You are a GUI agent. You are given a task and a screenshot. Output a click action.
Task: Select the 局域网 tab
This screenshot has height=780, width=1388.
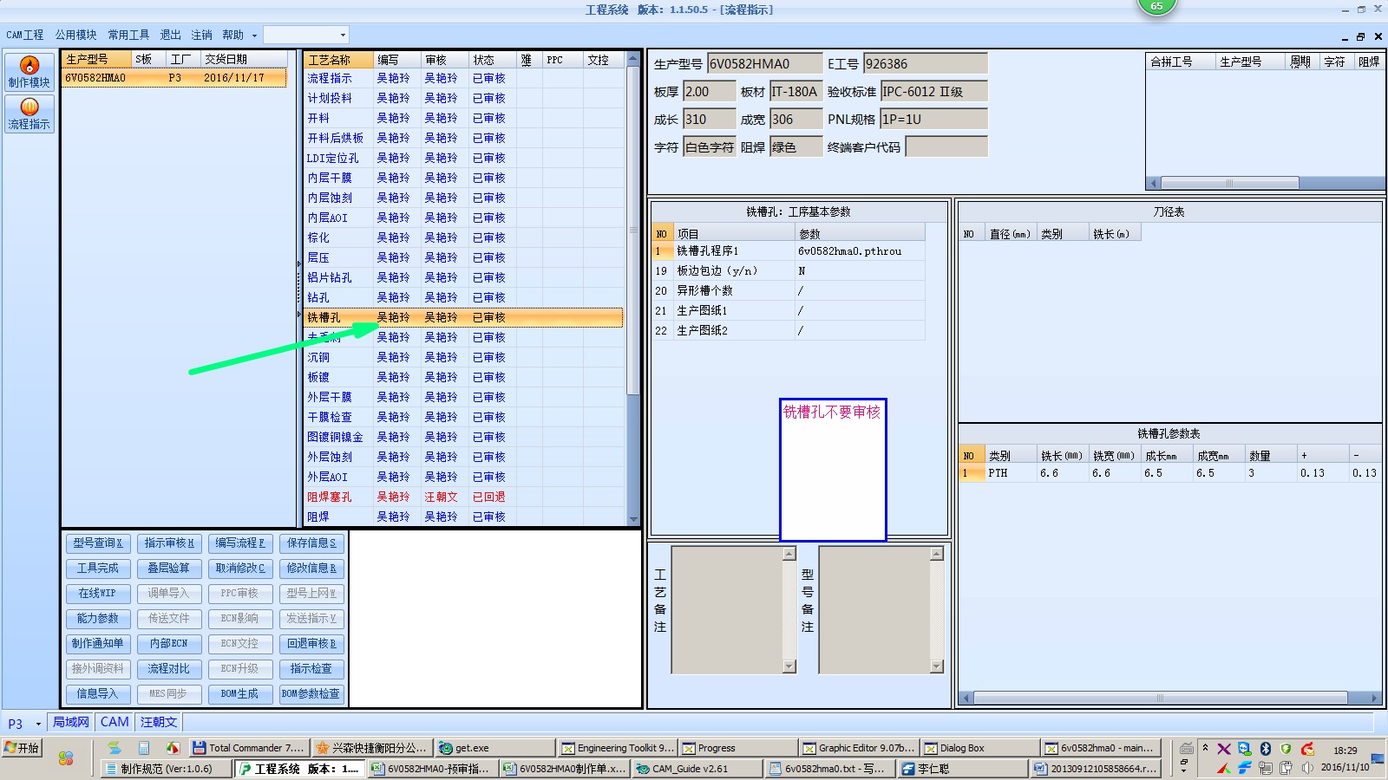[71, 722]
